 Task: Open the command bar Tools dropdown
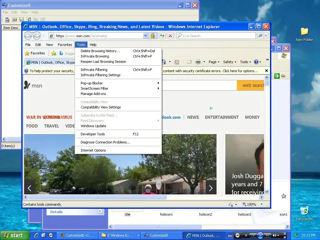click(246, 62)
